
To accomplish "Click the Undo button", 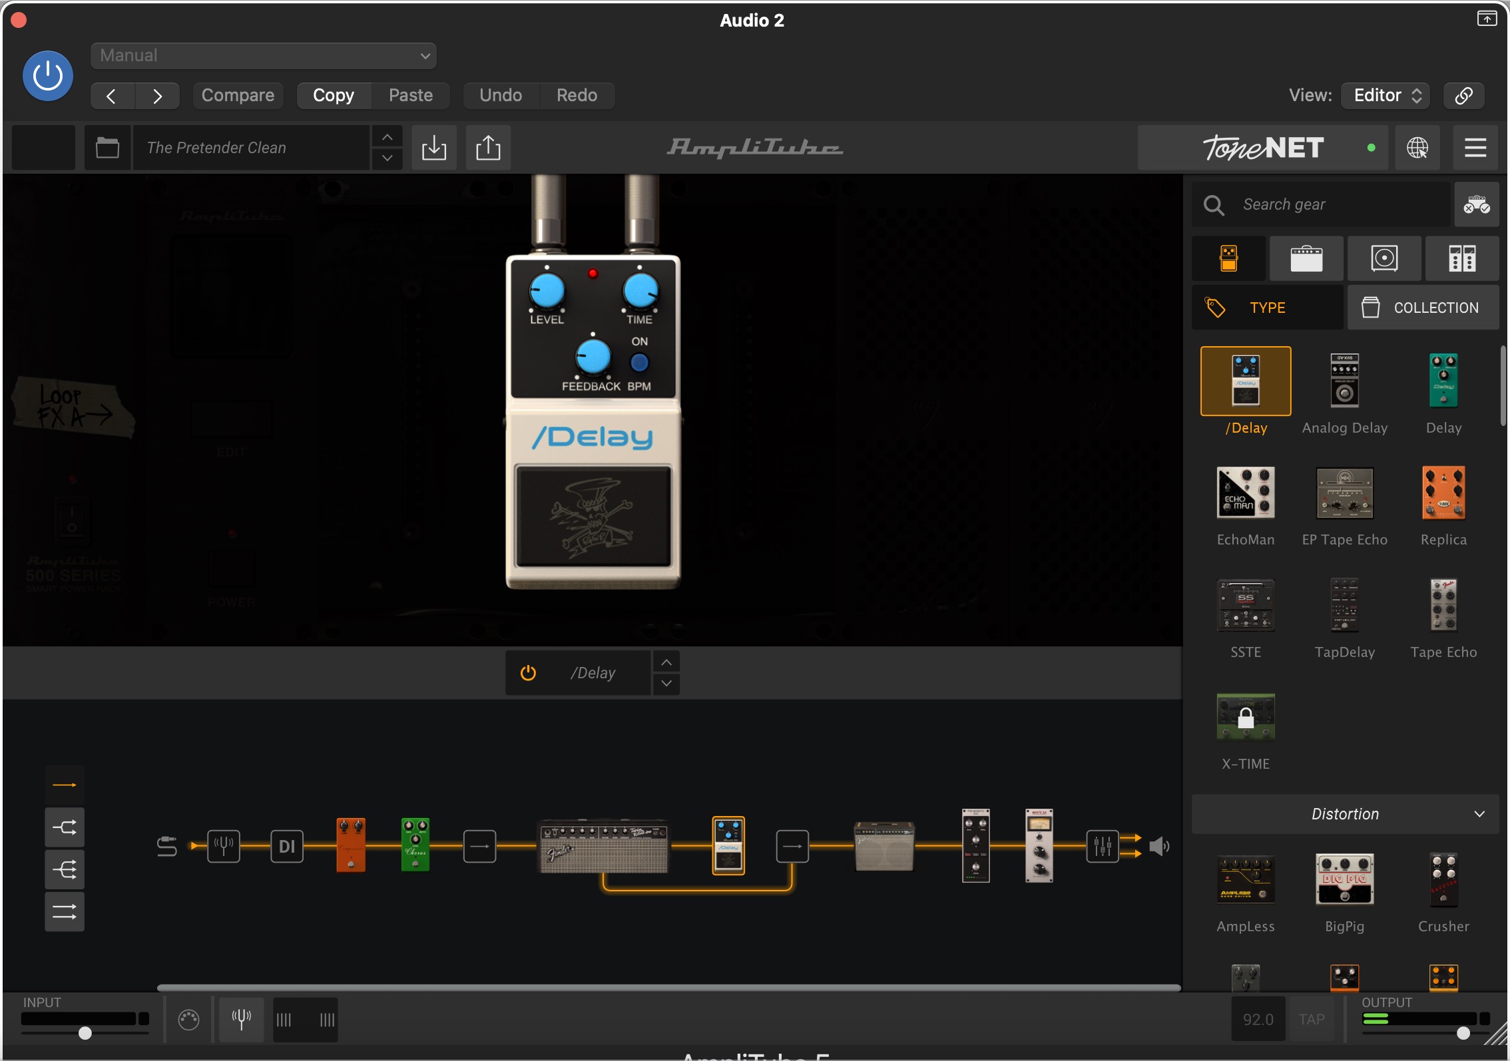I will click(501, 96).
